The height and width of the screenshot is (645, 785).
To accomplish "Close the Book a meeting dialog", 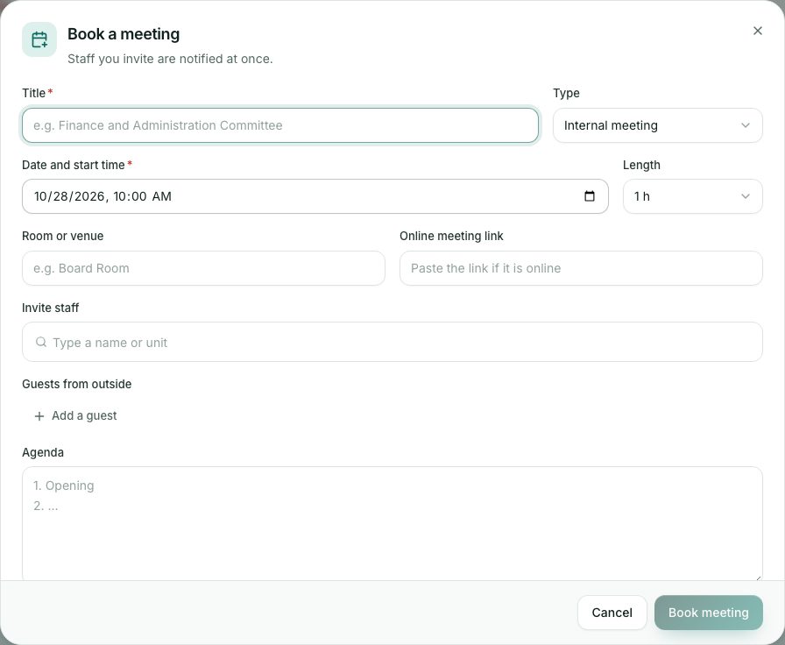I will pos(758,31).
